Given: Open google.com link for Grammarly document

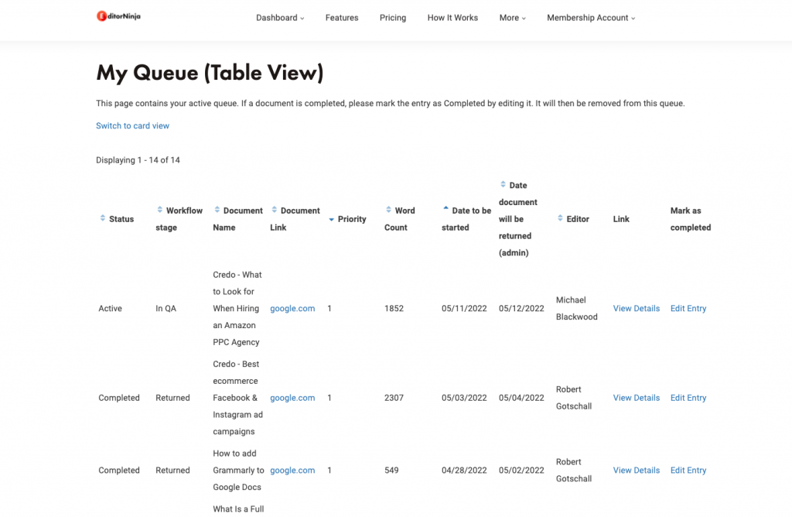Looking at the screenshot, I should click(292, 470).
